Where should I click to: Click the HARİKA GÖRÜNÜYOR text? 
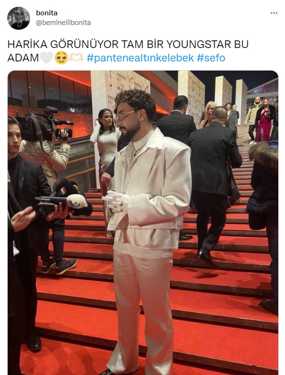(x=63, y=44)
